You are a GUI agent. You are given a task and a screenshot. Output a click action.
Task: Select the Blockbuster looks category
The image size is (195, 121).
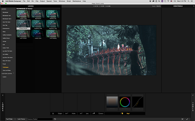(5, 12)
